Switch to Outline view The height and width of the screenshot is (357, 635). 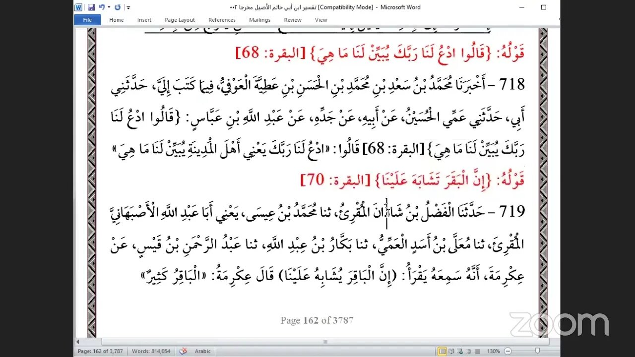click(x=469, y=351)
